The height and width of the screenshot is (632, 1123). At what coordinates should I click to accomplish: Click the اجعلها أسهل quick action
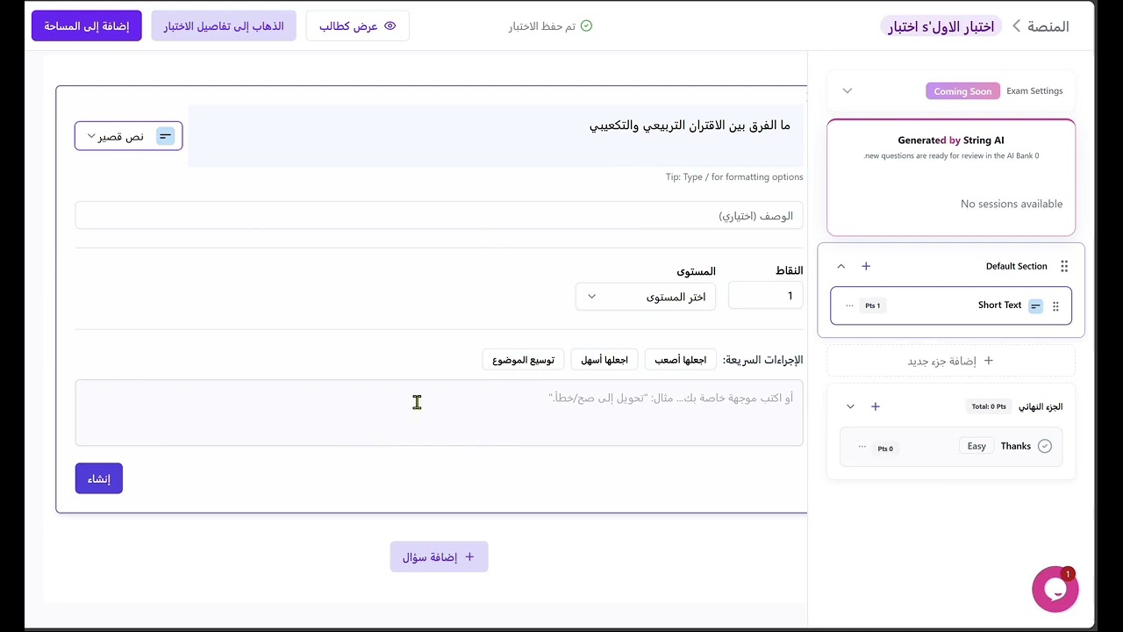[x=604, y=360]
